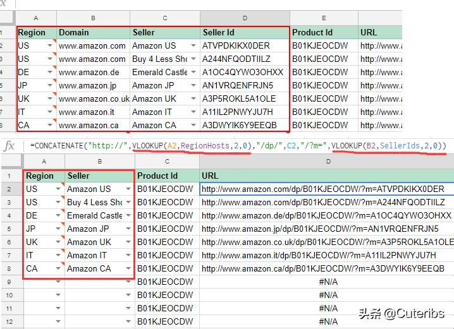The height and width of the screenshot is (329, 454).
Task: Click the amazon.ca URL in bottom sheet
Action: [327, 268]
